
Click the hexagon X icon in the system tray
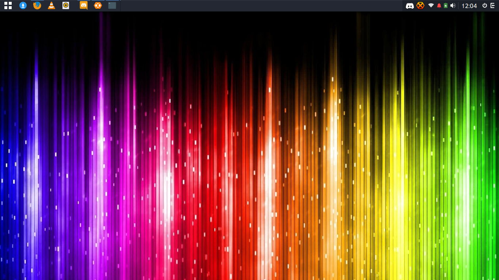[x=420, y=5]
